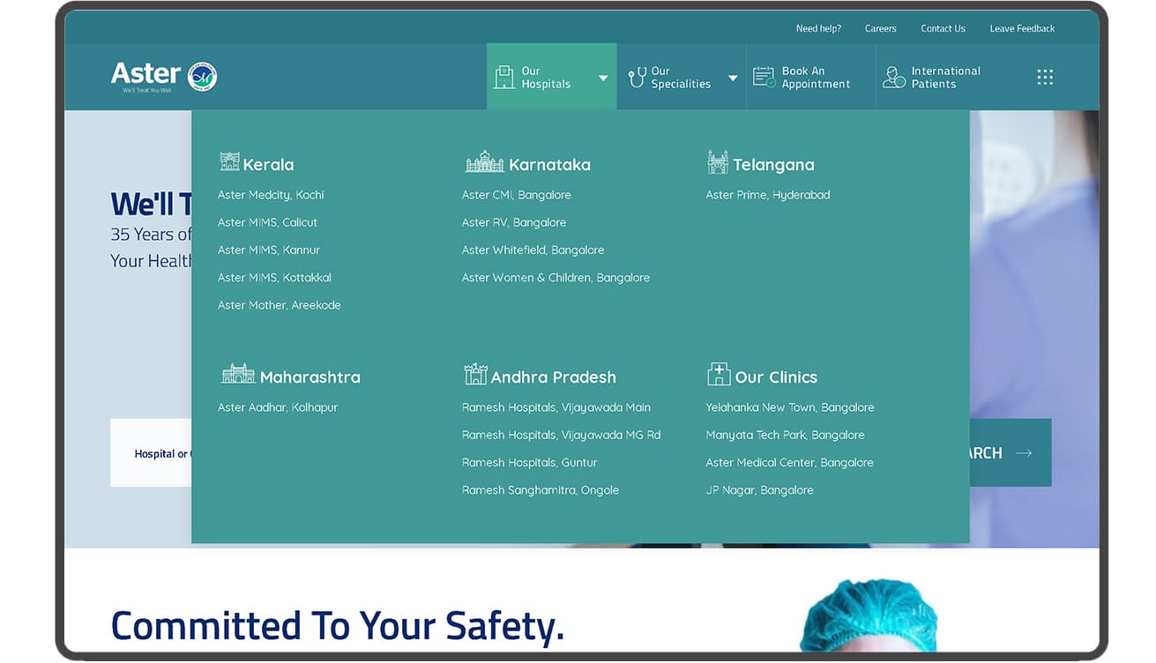The width and height of the screenshot is (1156, 663).
Task: Select Aster MIMS, Kottakkal
Action: coord(274,277)
